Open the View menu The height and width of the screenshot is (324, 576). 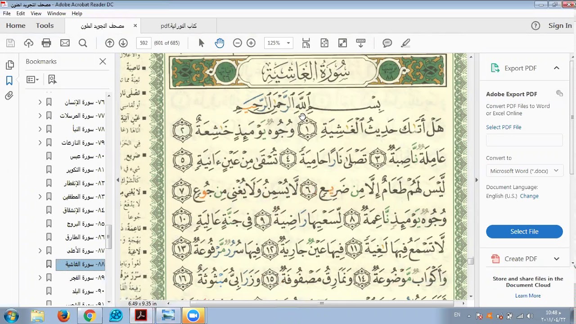pos(36,13)
